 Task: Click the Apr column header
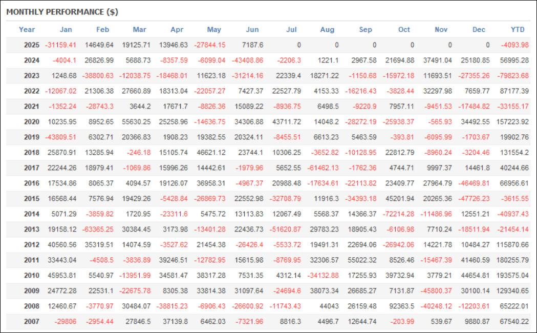coord(177,30)
